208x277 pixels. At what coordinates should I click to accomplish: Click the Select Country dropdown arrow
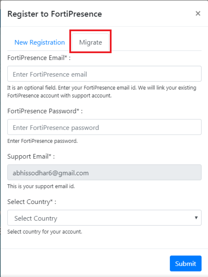coord(196,218)
